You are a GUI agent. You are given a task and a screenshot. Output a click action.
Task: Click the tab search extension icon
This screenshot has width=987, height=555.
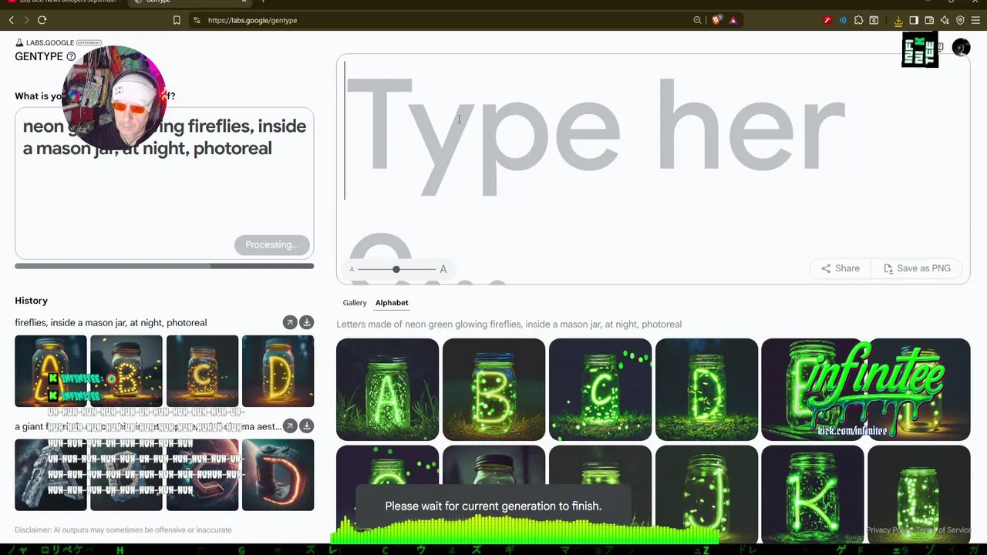[x=874, y=20]
